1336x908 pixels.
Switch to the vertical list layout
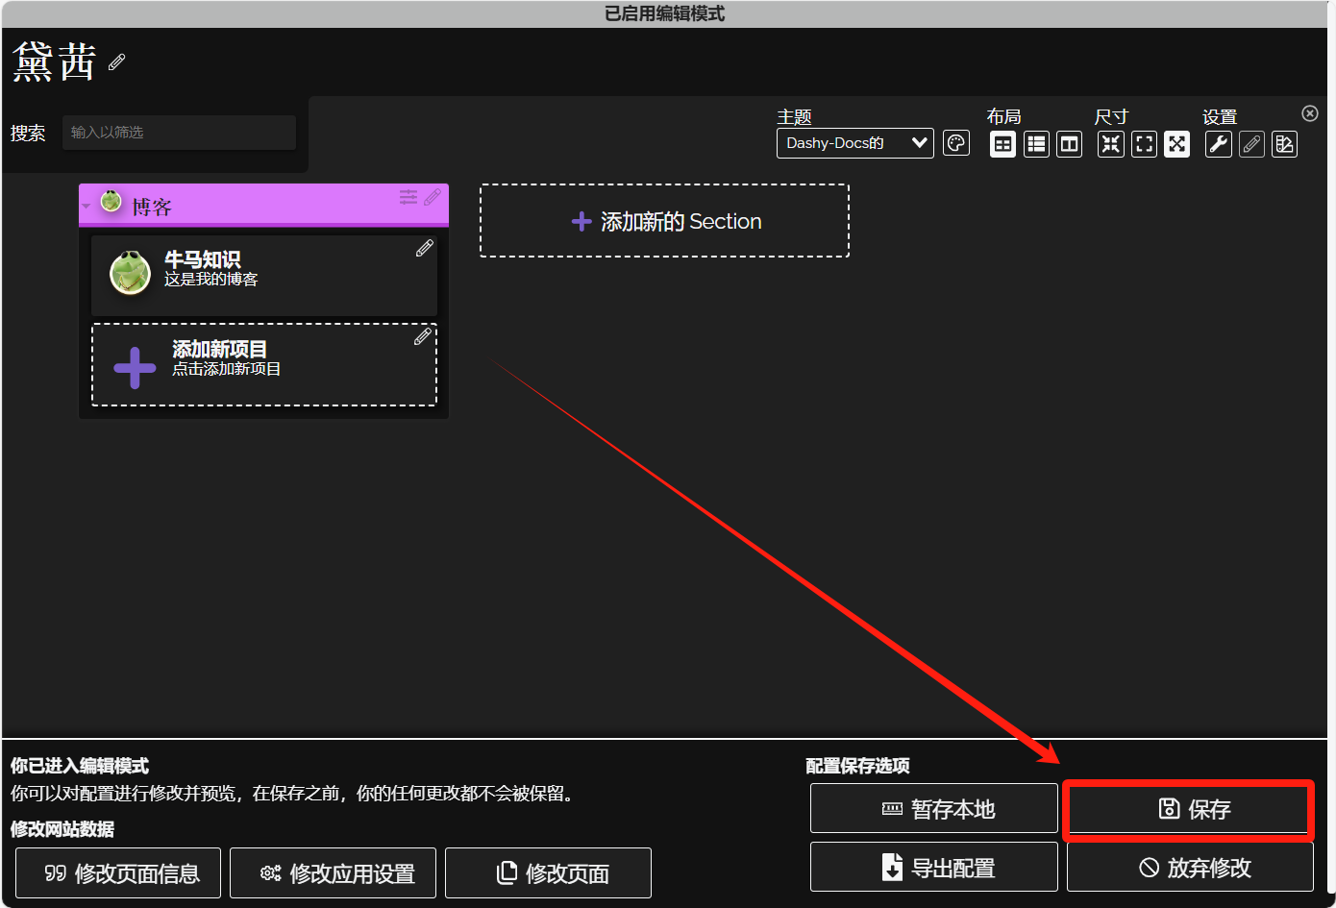tap(1036, 144)
